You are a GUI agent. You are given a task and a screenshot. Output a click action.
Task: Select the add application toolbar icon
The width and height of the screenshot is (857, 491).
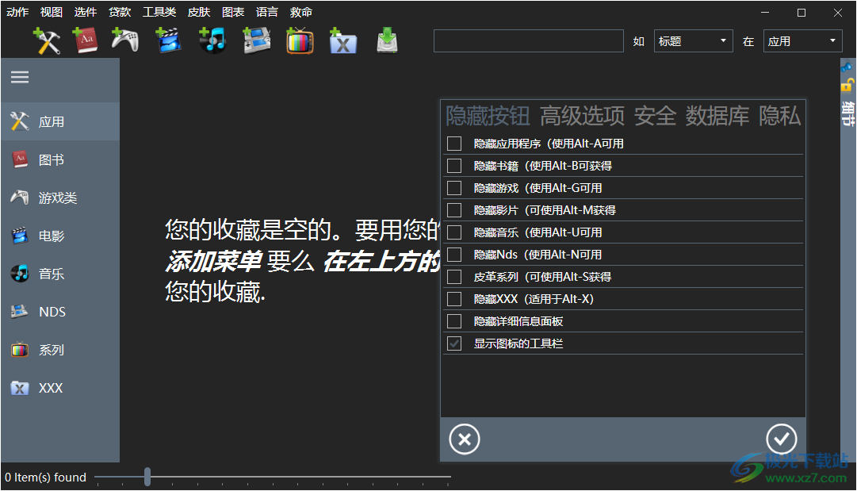point(46,40)
